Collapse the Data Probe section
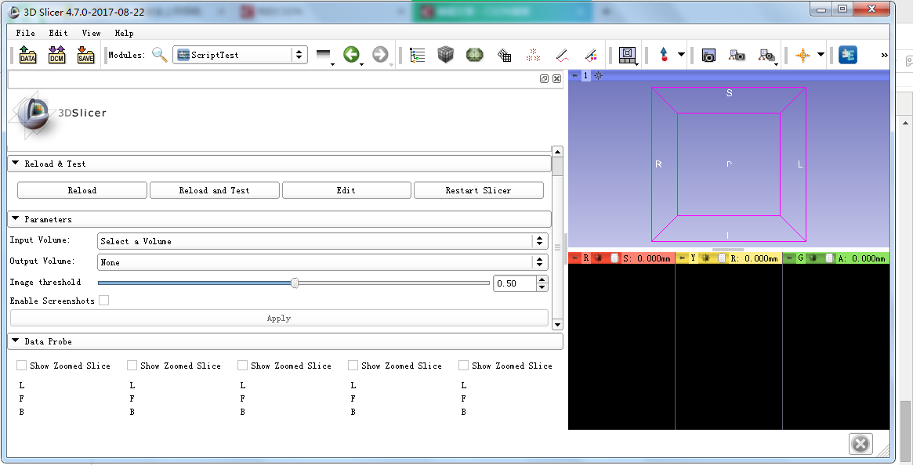Screen dimensions: 913x465 285,341
